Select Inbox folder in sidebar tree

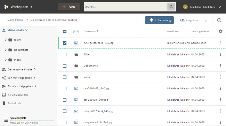(17, 60)
